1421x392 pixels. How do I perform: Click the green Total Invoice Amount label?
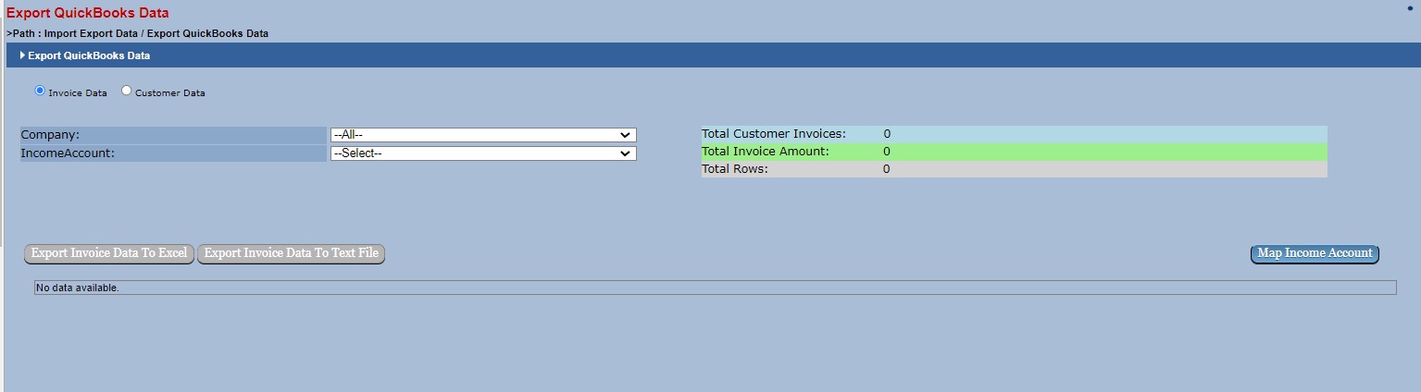click(x=765, y=152)
